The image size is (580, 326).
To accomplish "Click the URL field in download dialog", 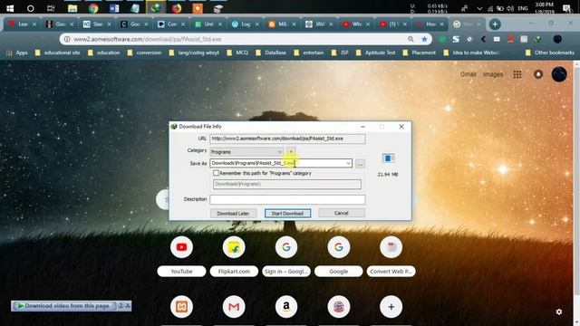I will tap(287, 139).
